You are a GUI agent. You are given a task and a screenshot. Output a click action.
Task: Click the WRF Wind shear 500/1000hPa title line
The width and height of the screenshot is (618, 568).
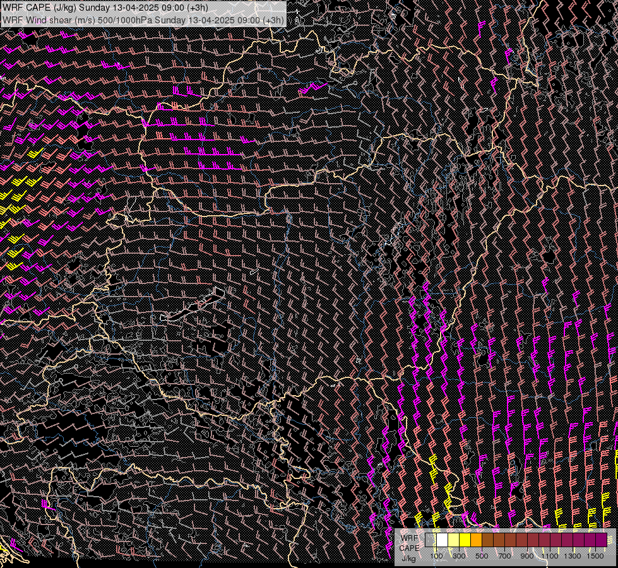pos(143,20)
